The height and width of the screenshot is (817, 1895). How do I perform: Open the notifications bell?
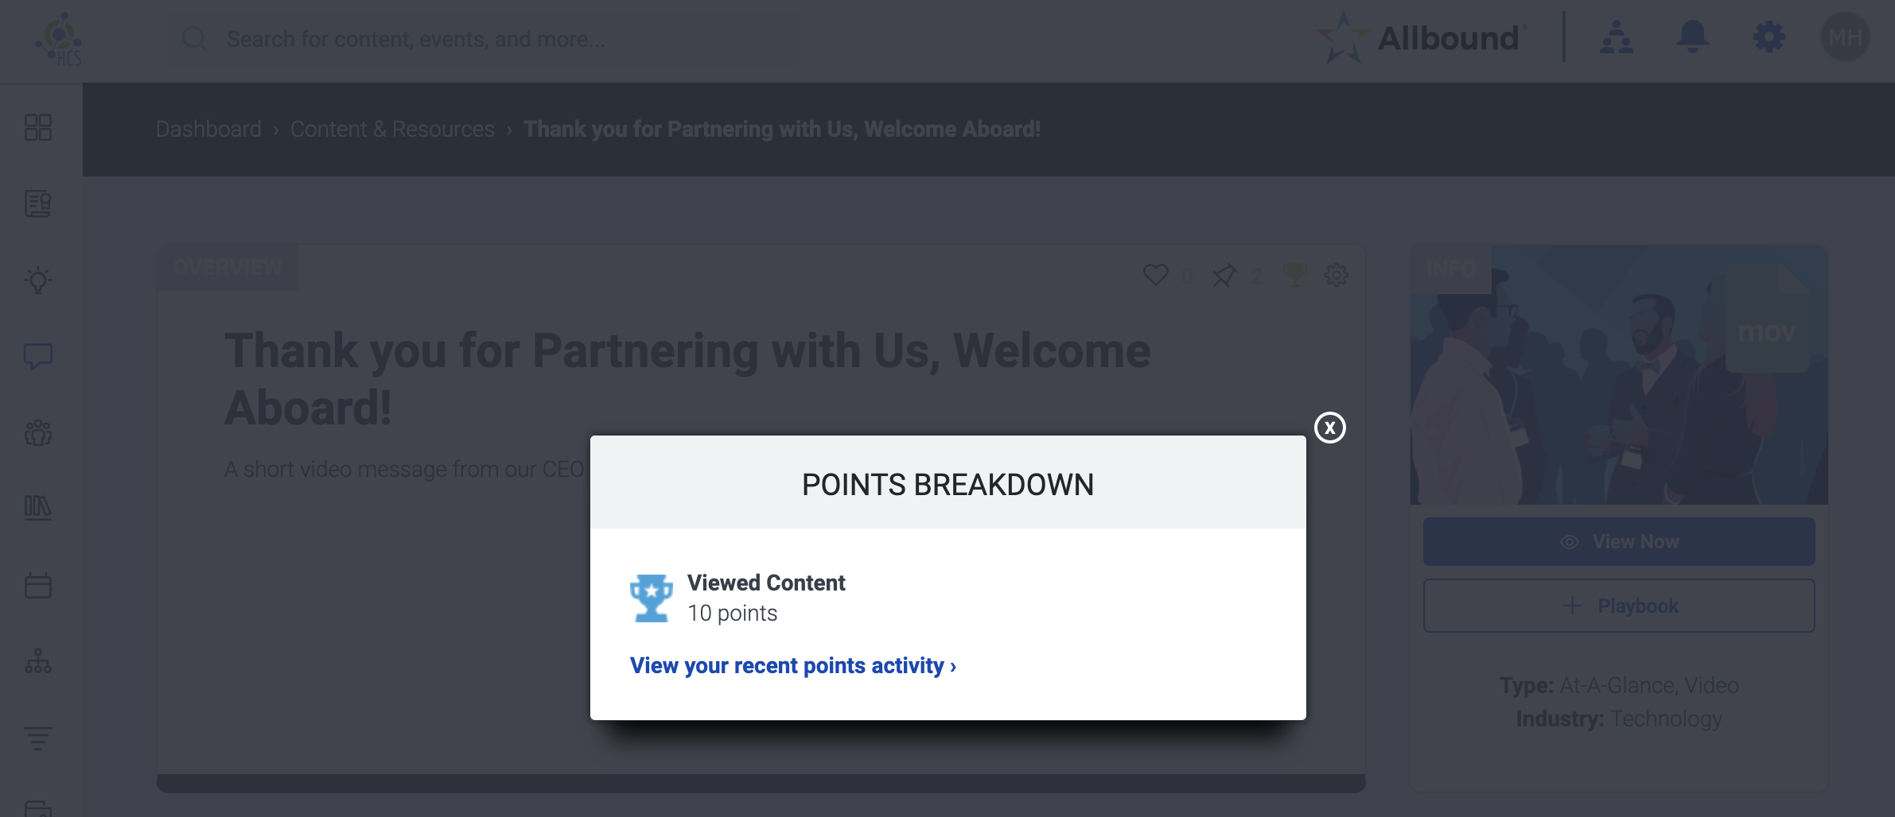(x=1692, y=37)
